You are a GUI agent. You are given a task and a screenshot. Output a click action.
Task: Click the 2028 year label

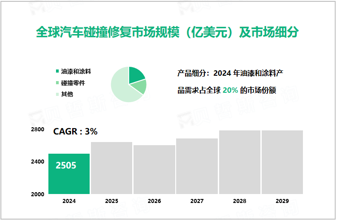tap(240, 201)
